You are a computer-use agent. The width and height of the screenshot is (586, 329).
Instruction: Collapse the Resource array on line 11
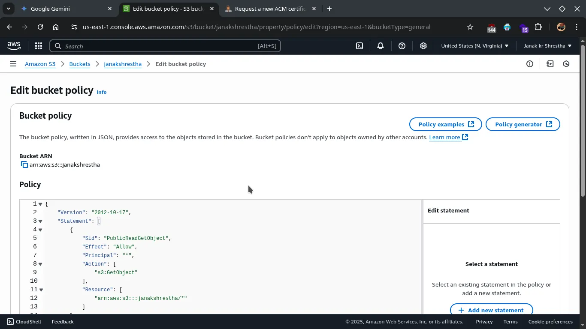41,290
